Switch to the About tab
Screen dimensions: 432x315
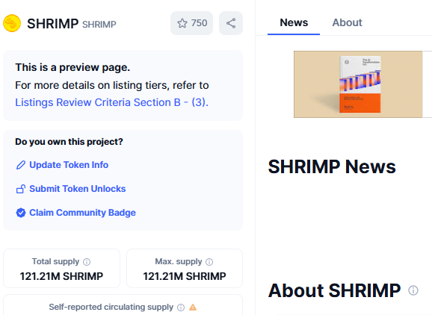(347, 22)
